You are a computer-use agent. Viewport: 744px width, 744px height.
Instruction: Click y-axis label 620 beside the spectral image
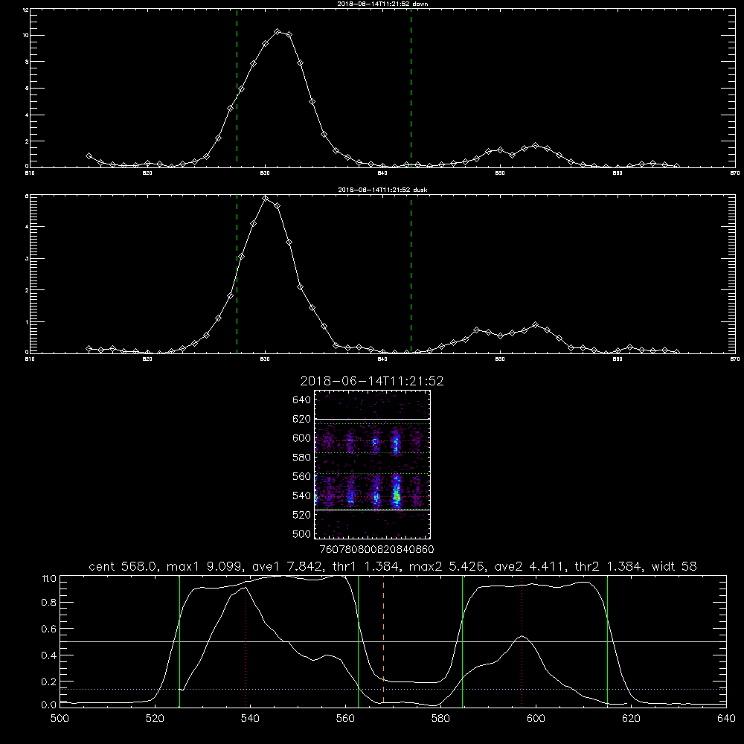pyautogui.click(x=301, y=419)
